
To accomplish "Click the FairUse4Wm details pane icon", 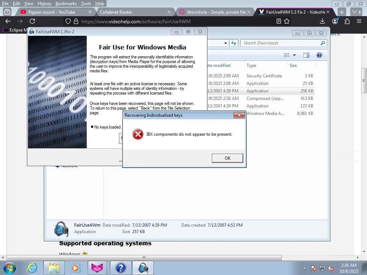I will pos(61,229).
